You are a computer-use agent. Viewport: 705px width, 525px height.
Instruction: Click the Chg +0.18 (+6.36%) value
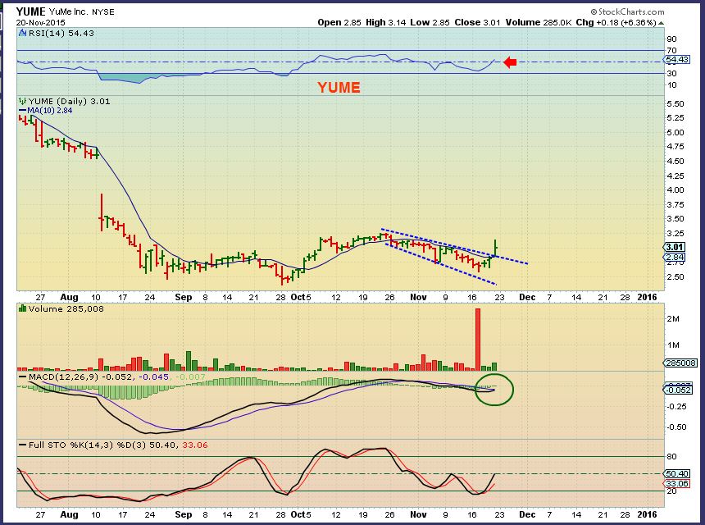[x=616, y=22]
